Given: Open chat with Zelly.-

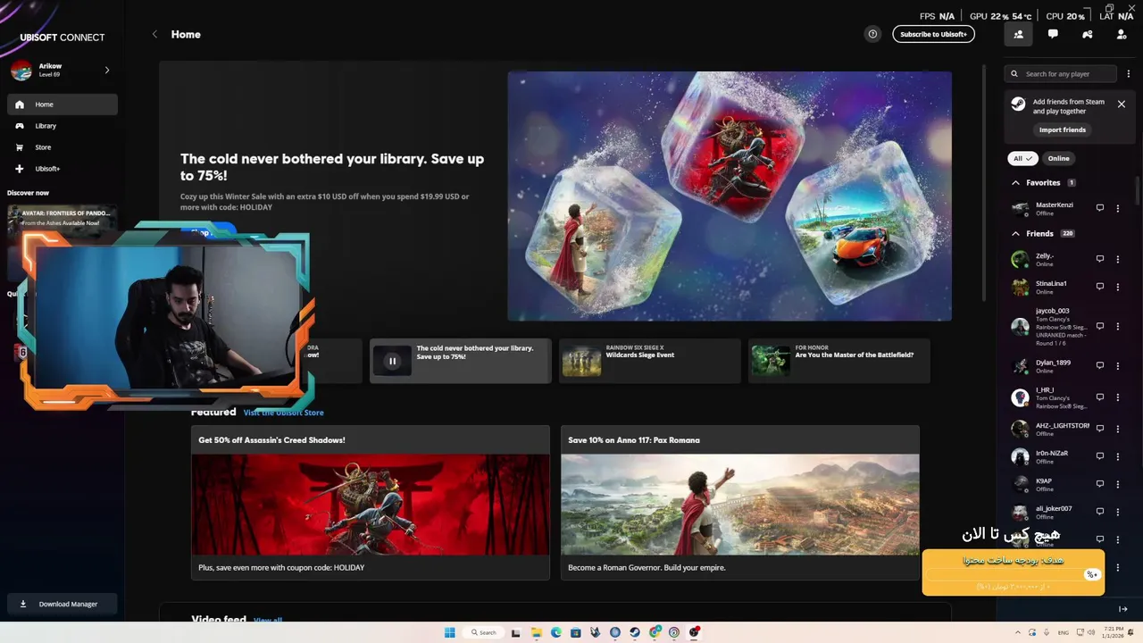Looking at the screenshot, I should [x=1100, y=259].
